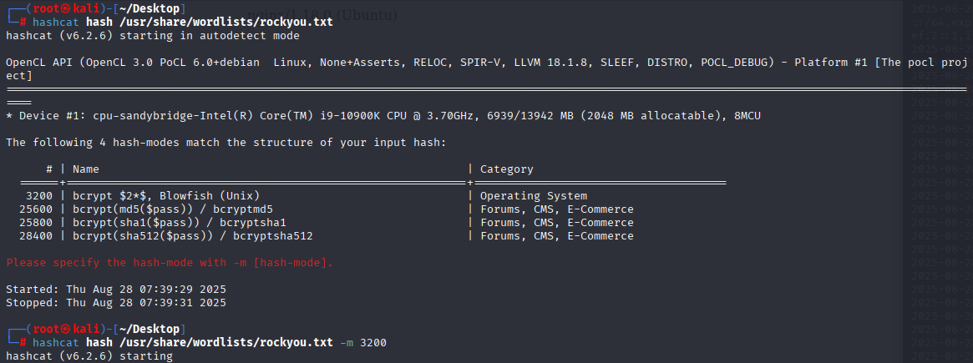
Task: Click the 25800 hash-mode number
Action: coord(37,223)
